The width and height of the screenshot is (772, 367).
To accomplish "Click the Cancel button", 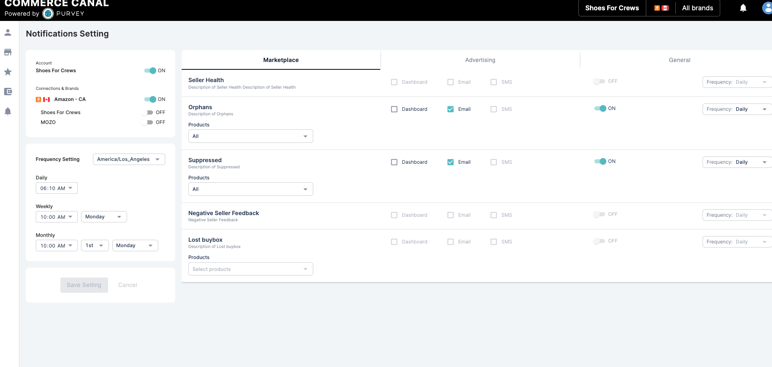I will coord(127,285).
